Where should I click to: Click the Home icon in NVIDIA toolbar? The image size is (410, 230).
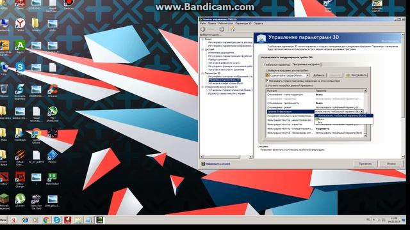(x=233, y=29)
